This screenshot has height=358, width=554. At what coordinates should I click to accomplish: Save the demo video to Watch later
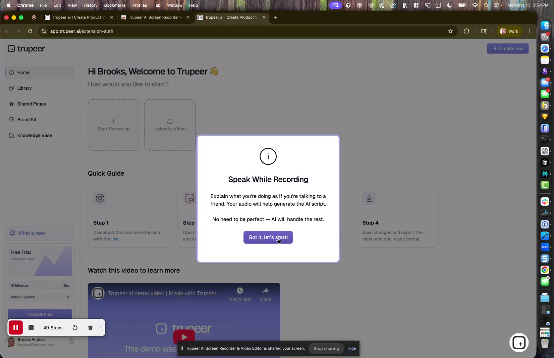[240, 294]
